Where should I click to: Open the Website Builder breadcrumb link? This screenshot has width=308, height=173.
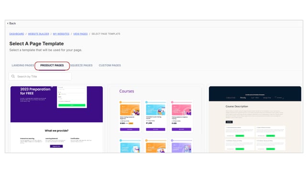click(38, 34)
